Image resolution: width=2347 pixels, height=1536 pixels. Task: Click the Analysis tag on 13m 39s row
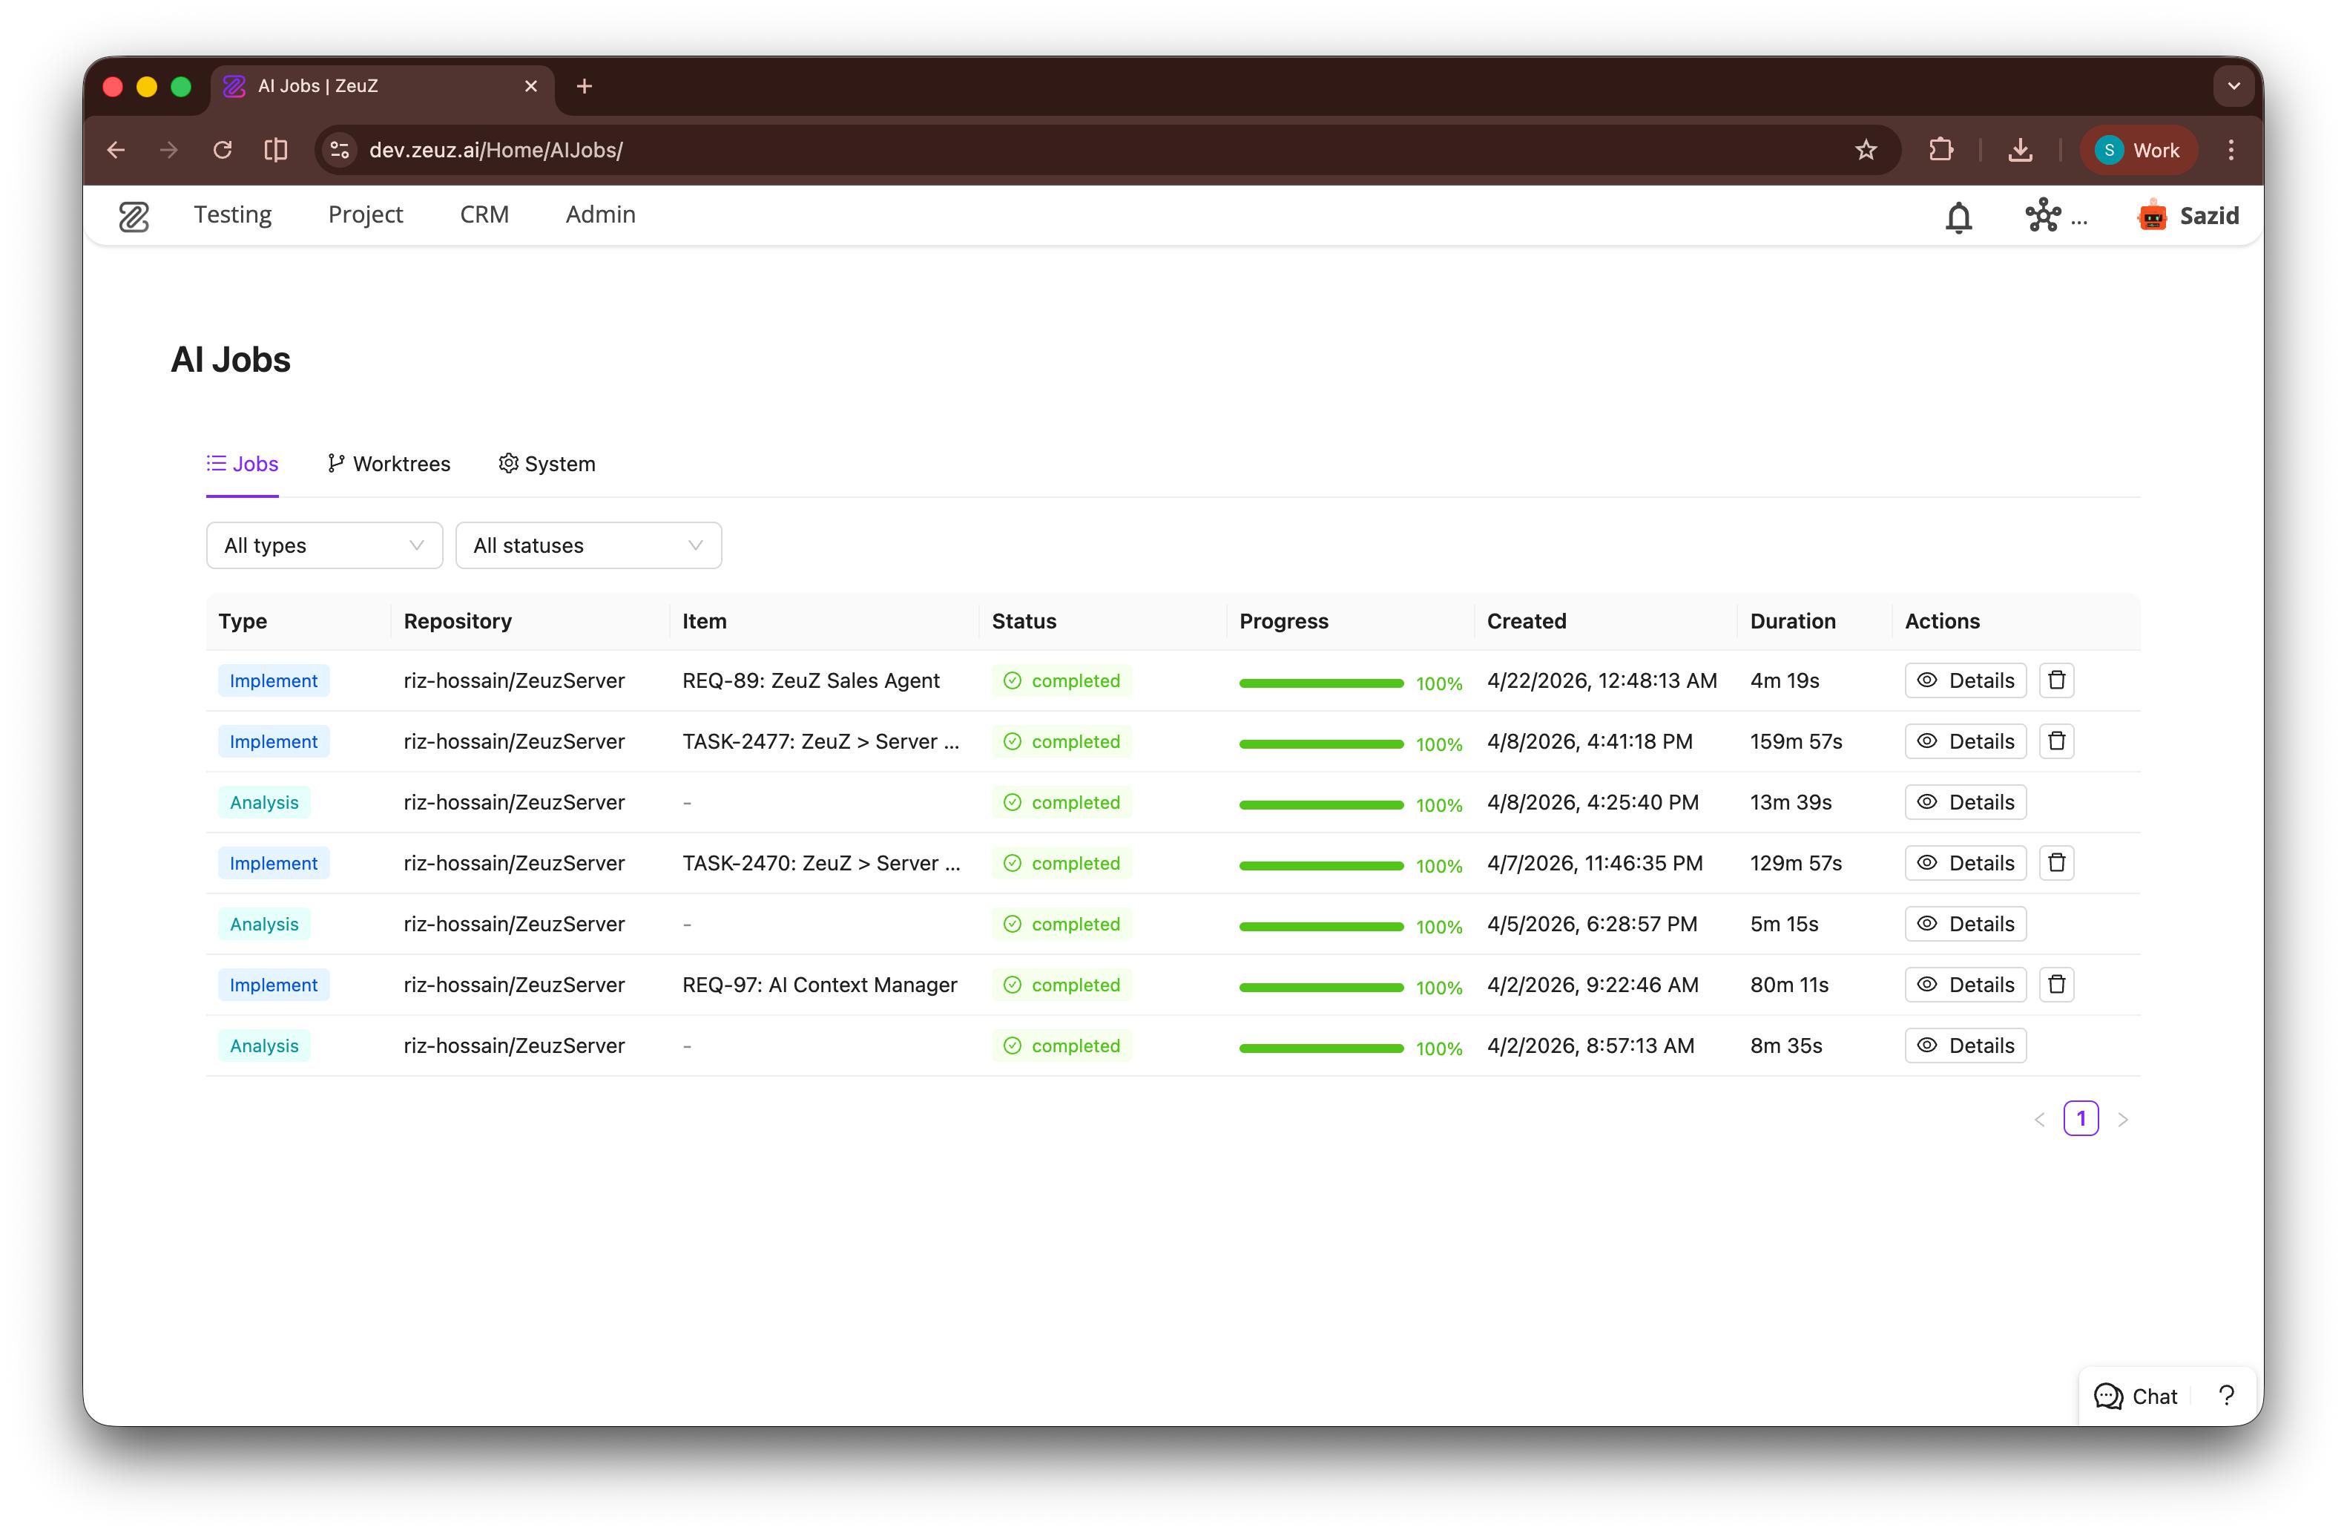264,802
